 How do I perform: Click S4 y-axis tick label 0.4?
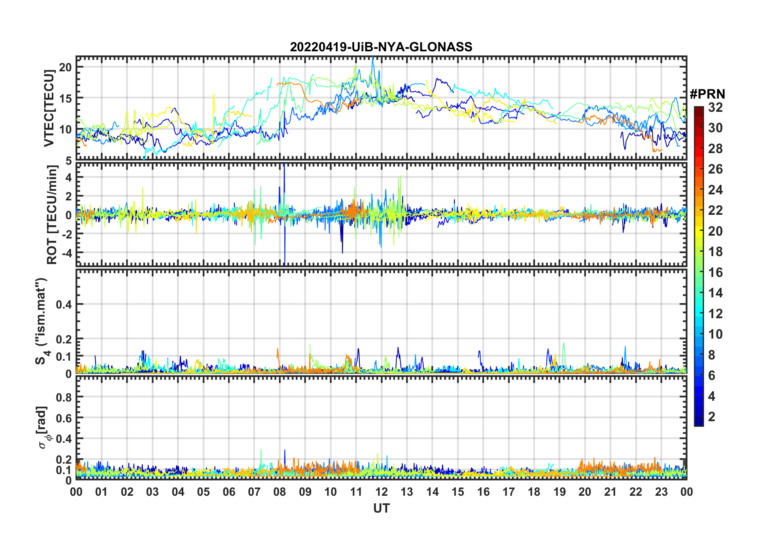click(x=64, y=304)
